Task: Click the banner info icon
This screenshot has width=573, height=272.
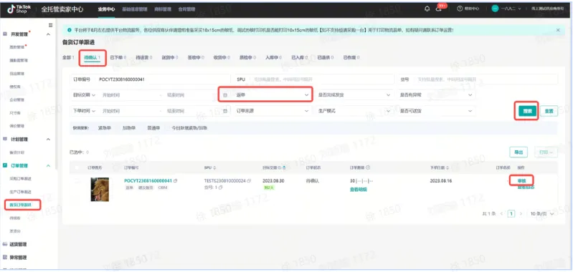Action: pyautogui.click(x=70, y=30)
